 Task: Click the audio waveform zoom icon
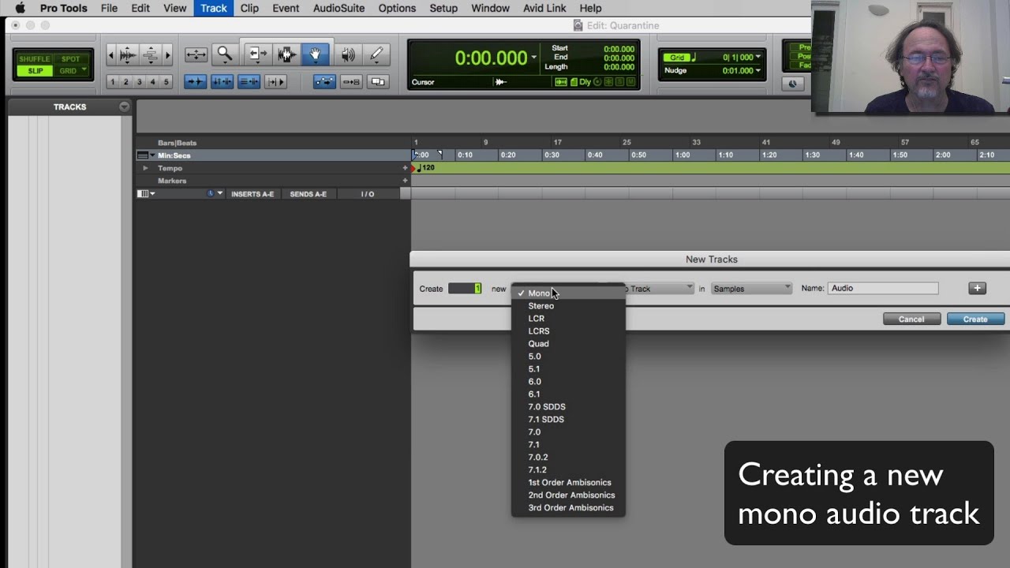128,54
